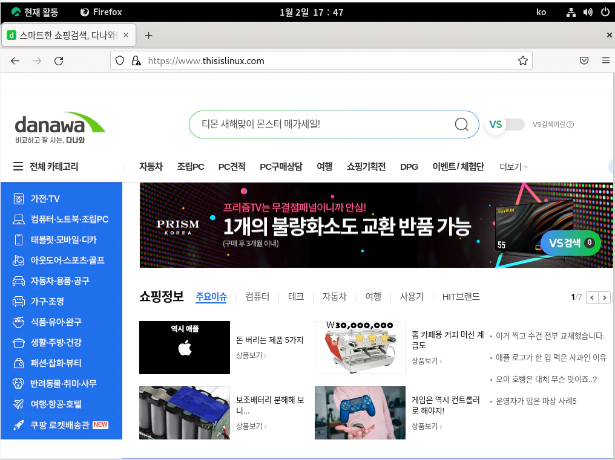Open the Pocket save icon
615x460 pixels.
(x=584, y=60)
